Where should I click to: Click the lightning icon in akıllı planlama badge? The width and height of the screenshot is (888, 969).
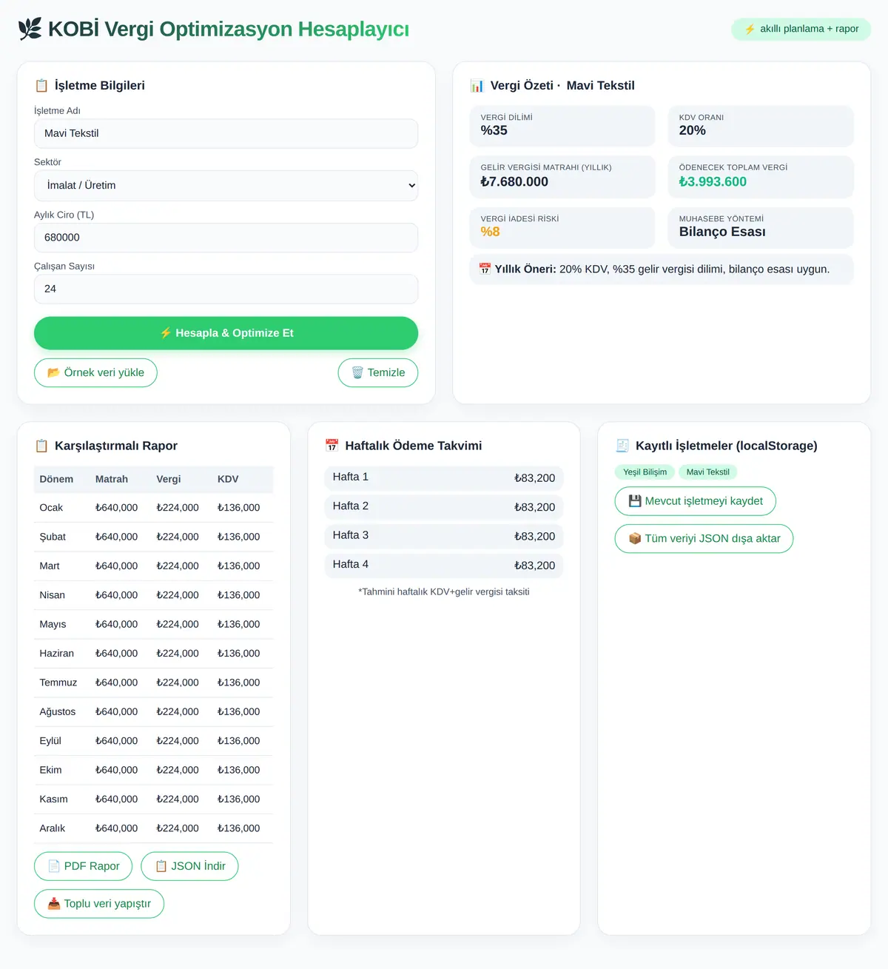coord(750,29)
